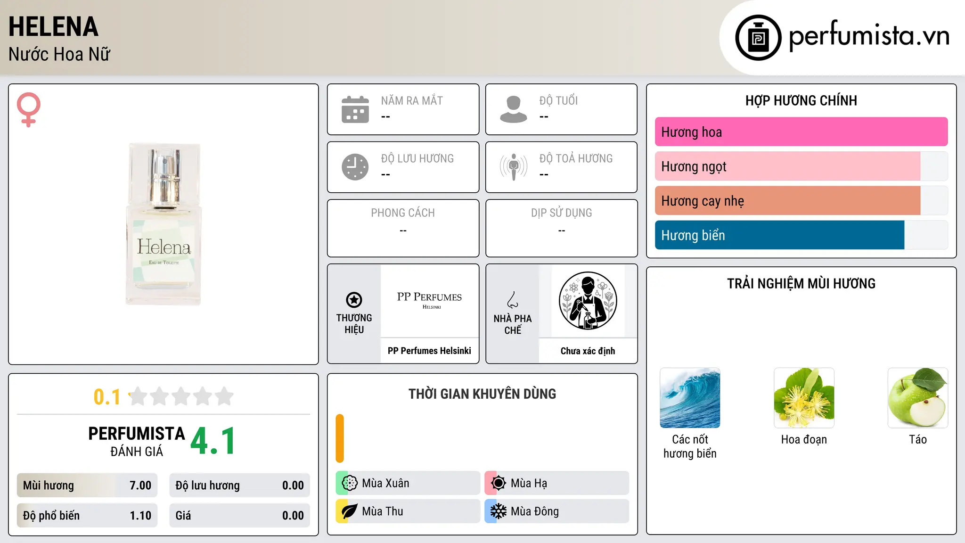Click the Các nốt hương biển caption
The width and height of the screenshot is (965, 543).
tap(690, 446)
